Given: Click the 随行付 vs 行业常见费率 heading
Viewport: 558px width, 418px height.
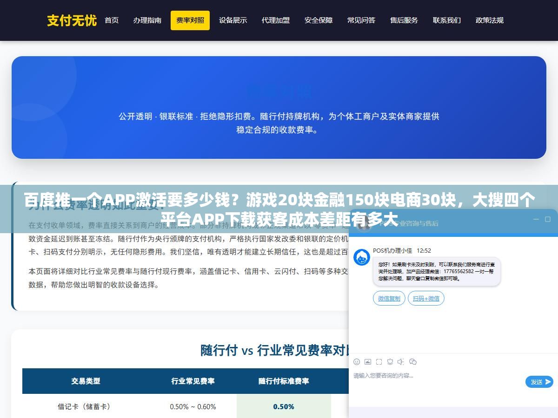Looking at the screenshot, I should point(274,350).
